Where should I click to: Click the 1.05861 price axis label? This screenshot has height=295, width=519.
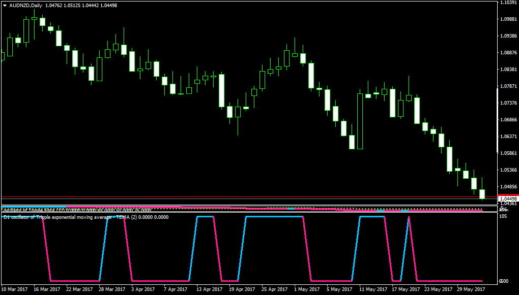(x=509, y=153)
